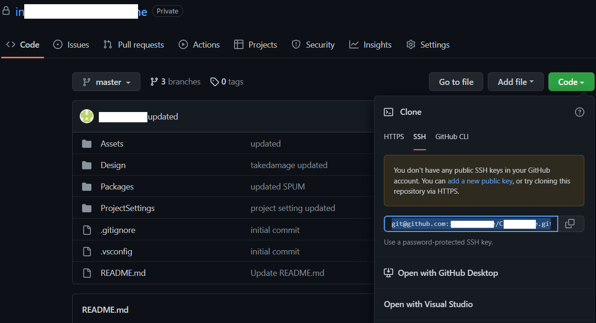Click the Issues circle icon
The width and height of the screenshot is (596, 323).
(58, 45)
